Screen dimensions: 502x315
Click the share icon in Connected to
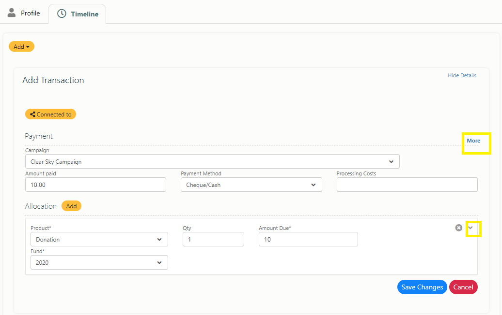point(32,114)
